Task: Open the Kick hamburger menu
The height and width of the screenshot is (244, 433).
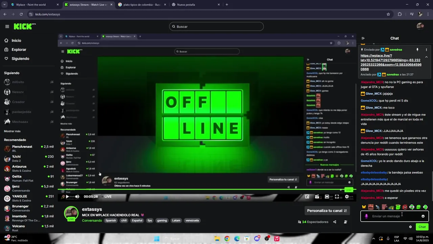Action: 7,26
